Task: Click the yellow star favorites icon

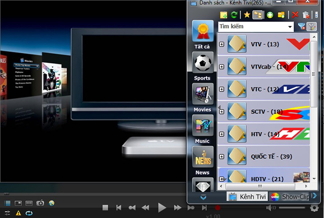Action: (247, 15)
